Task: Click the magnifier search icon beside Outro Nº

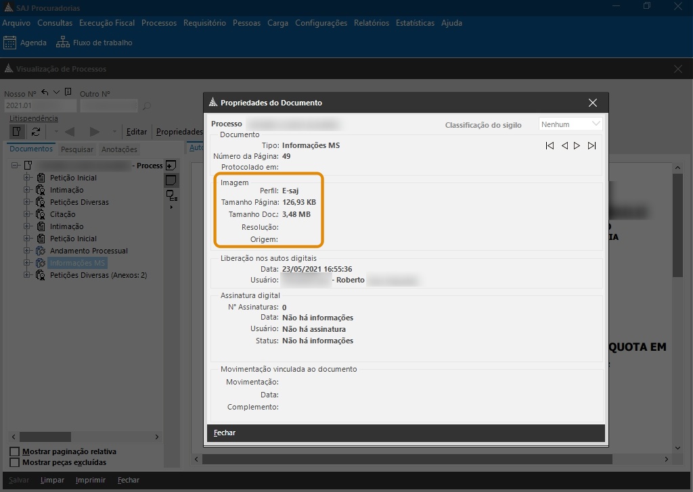Action: 146,106
